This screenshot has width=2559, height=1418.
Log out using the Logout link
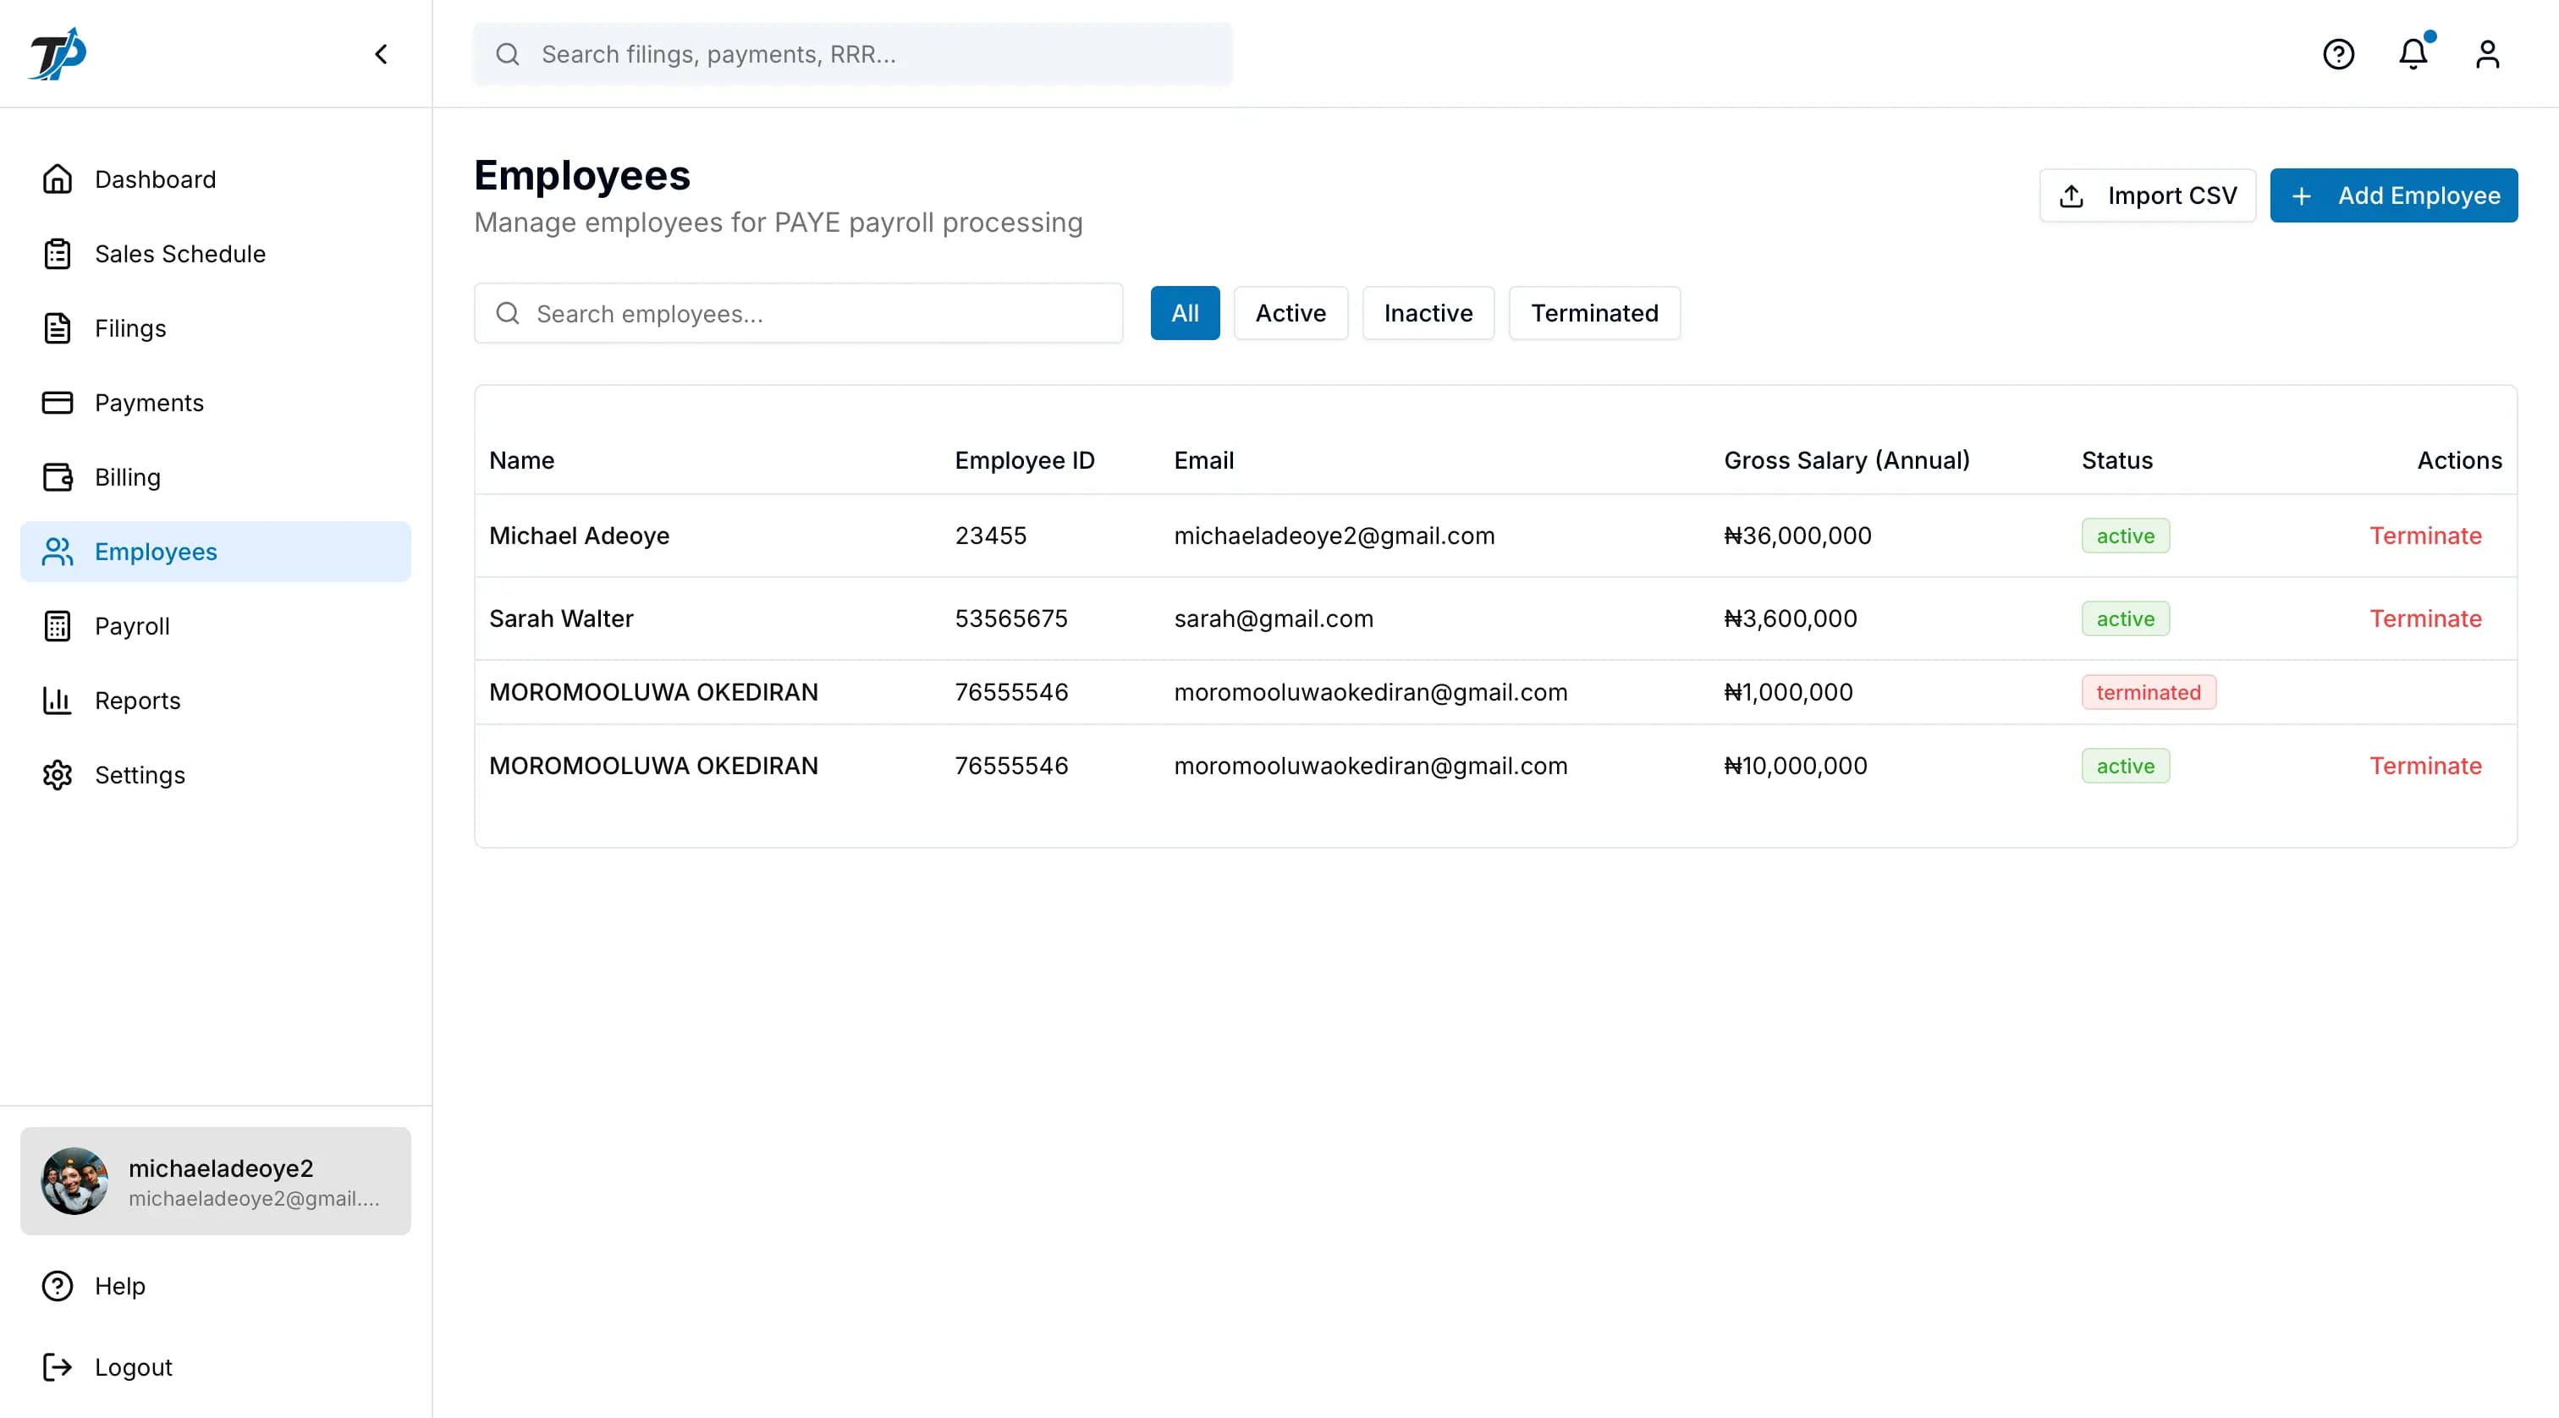click(216, 1366)
